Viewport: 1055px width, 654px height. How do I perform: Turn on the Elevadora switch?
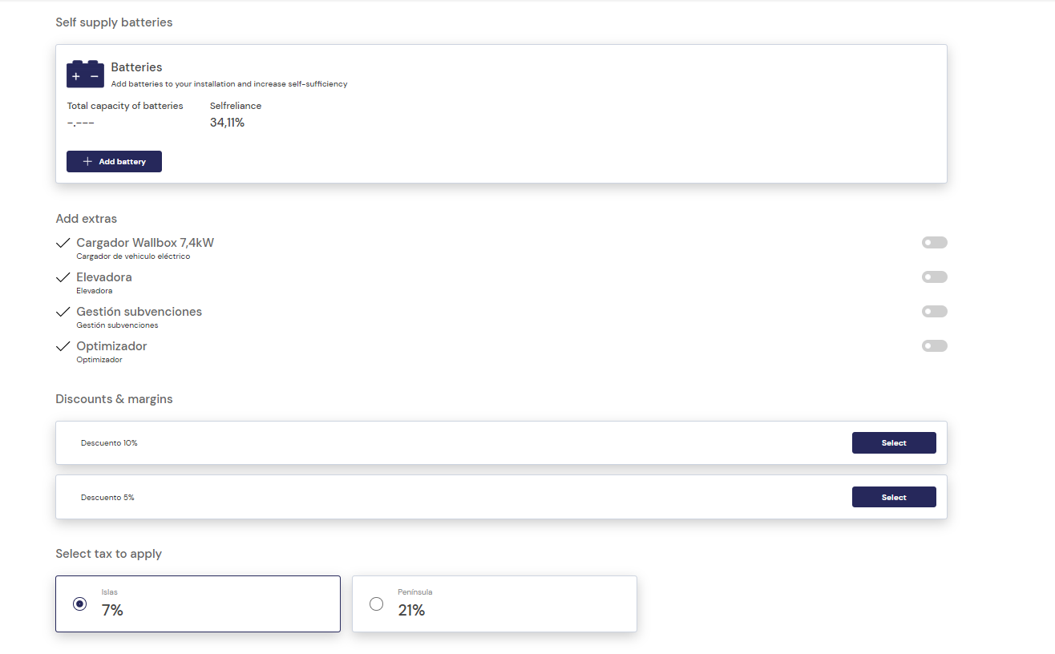[x=935, y=277]
